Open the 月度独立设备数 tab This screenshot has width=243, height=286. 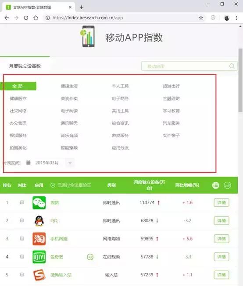click(25, 66)
